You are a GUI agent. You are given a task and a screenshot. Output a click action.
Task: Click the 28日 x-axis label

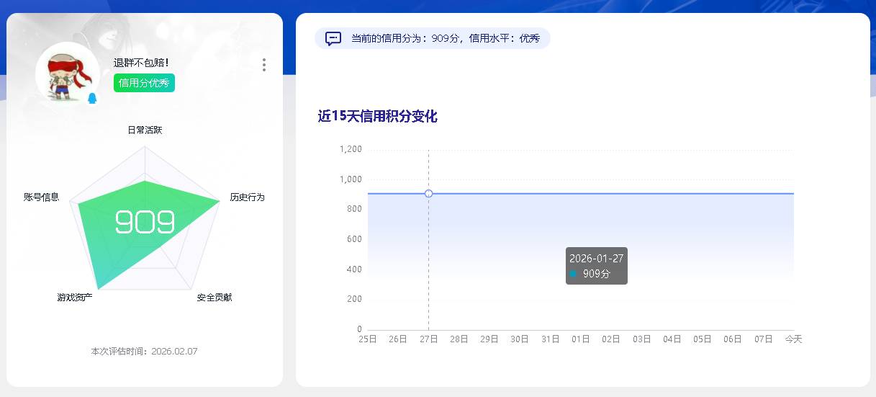[x=459, y=339]
